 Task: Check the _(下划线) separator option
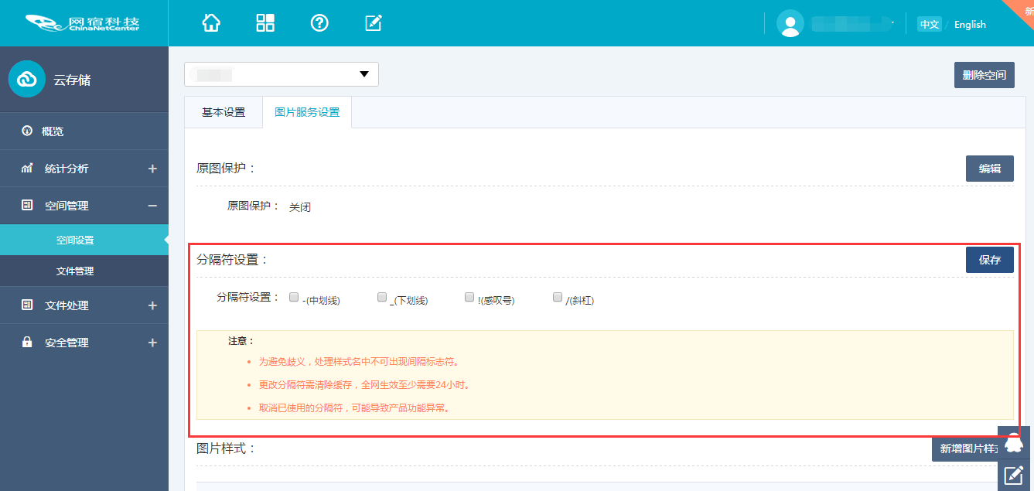click(x=381, y=296)
